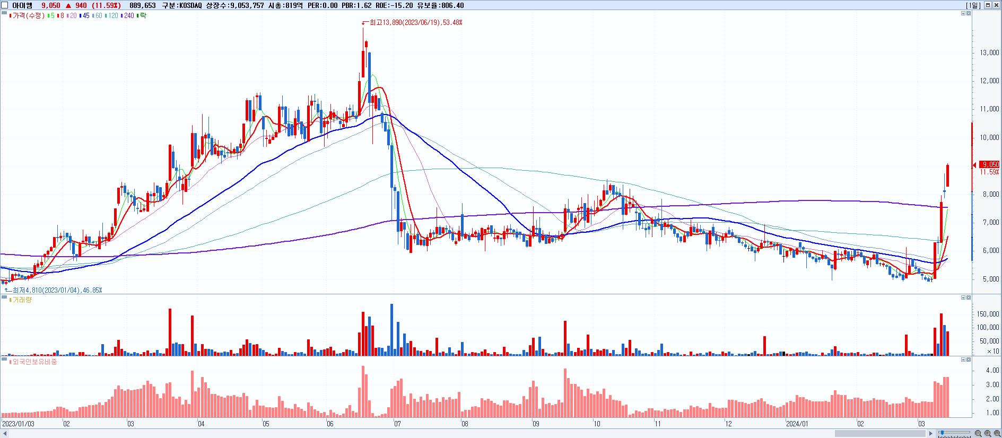Close the 거래량 volume pane
Screen dimensions: 1002x438
coord(969,297)
